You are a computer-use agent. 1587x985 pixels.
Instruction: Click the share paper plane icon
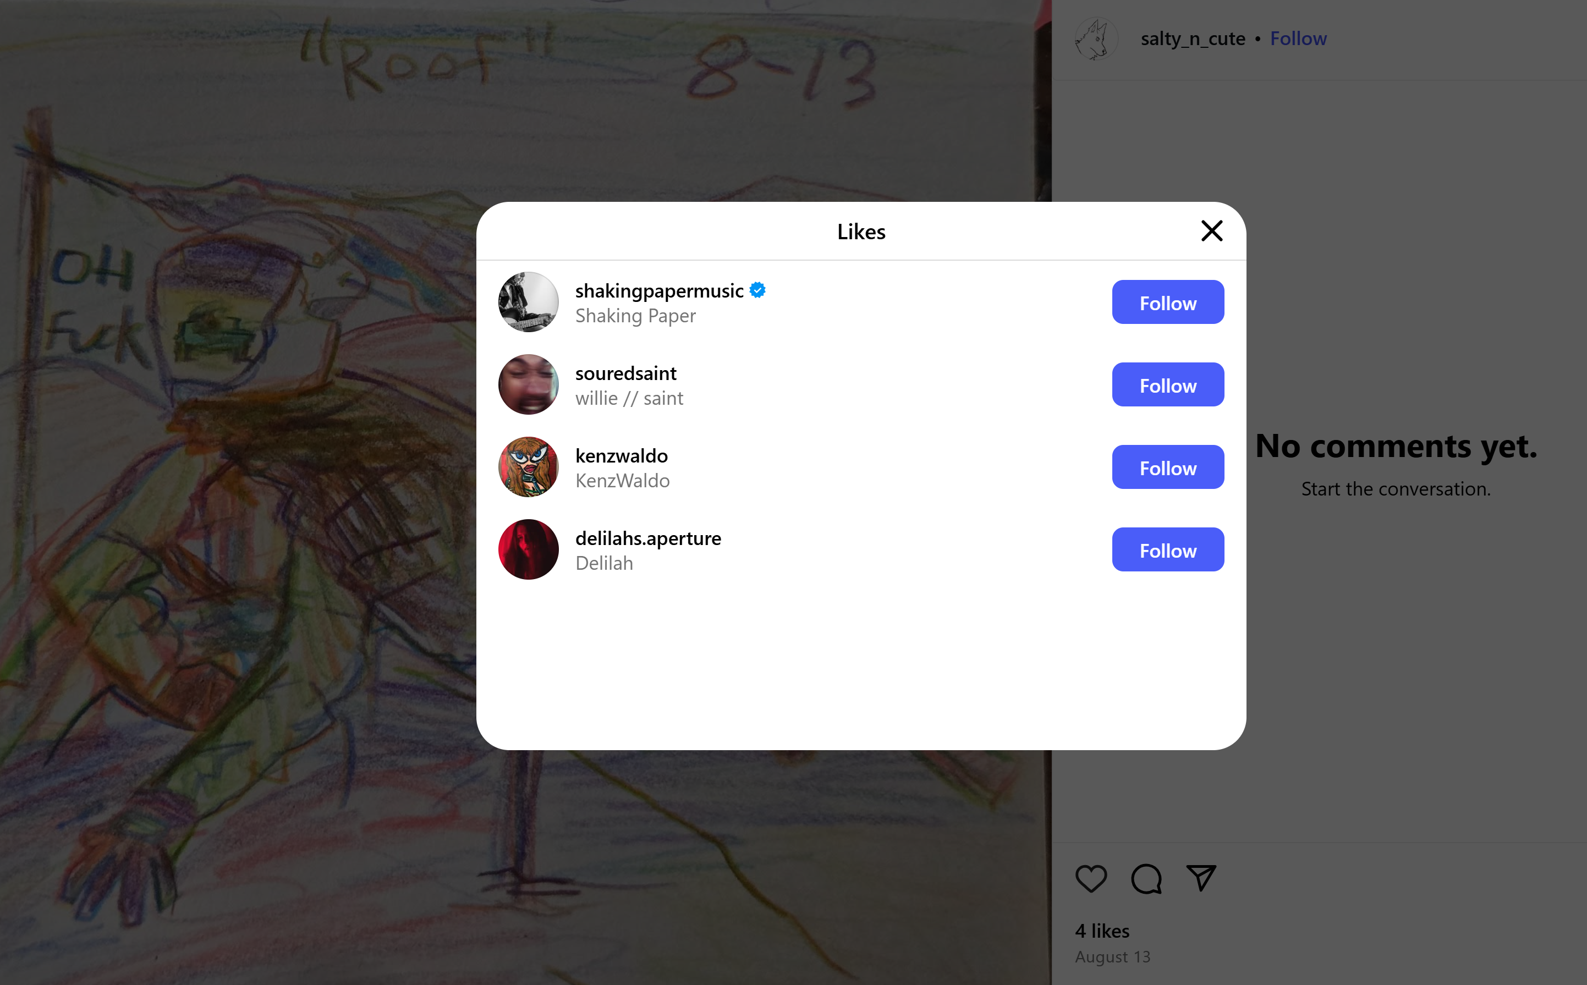pyautogui.click(x=1201, y=878)
